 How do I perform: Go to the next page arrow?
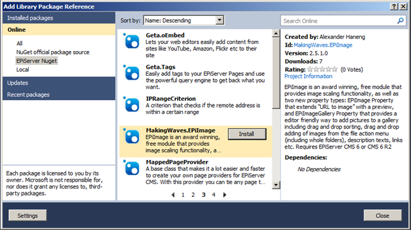click(224, 195)
